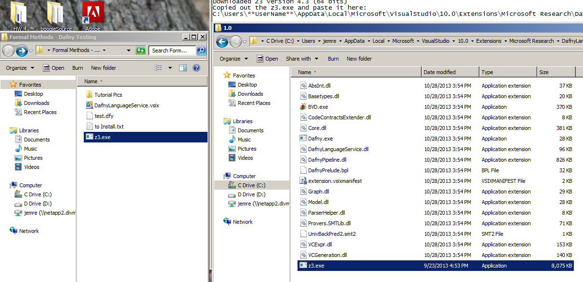Click Microsoft Research in address breadcrumb

pyautogui.click(x=531, y=41)
